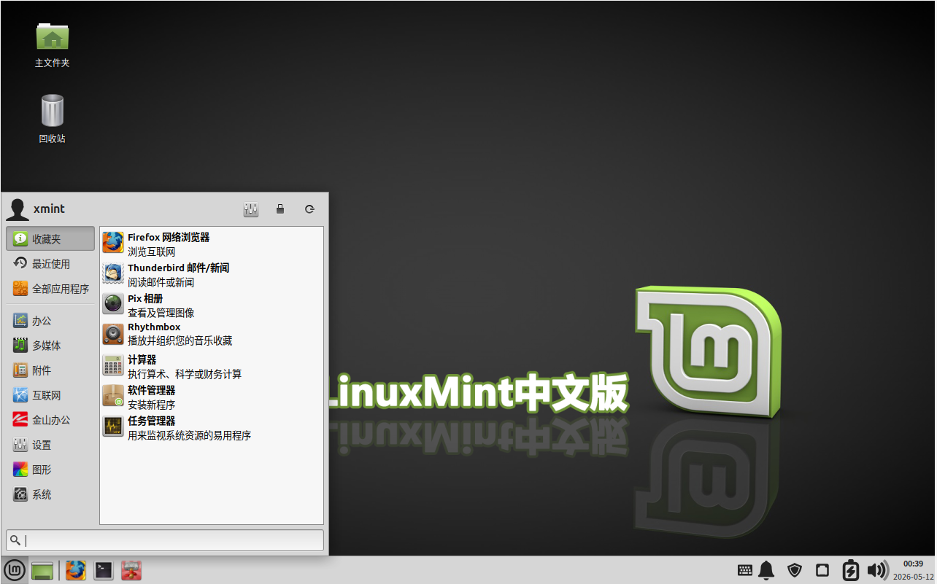Click description text 查看及管理图像
Viewport: 937px width, 584px height.
[x=161, y=313]
